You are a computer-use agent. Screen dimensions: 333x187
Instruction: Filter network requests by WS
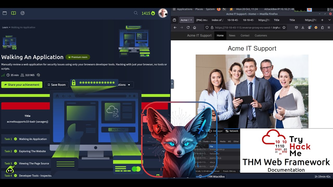click(x=229, y=142)
